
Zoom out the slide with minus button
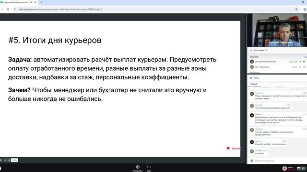pyautogui.click(x=5, y=160)
